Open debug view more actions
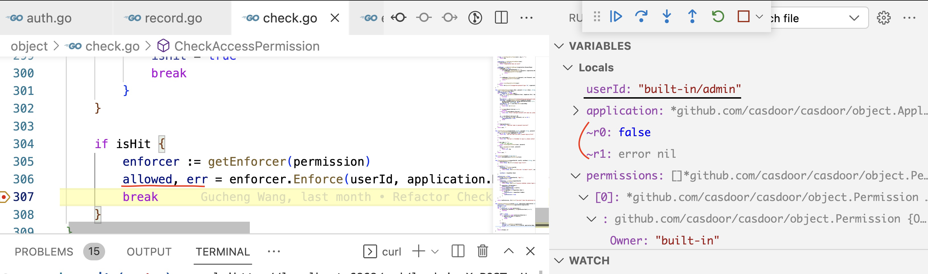This screenshot has height=274, width=928. (909, 18)
